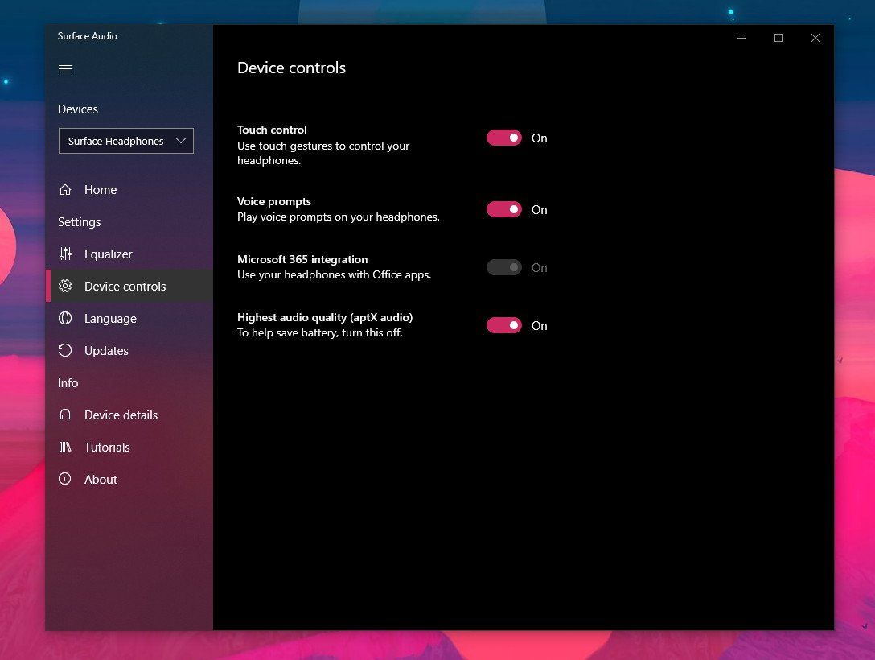Screen dimensions: 875x660
Task: Click the Settings section header
Action: click(80, 221)
